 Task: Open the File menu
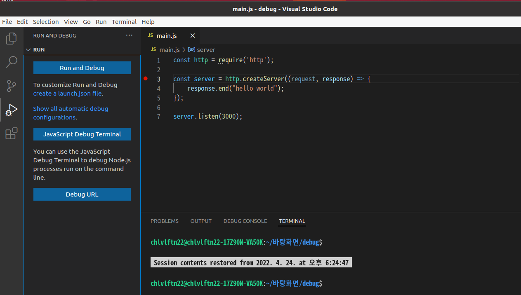[7, 22]
